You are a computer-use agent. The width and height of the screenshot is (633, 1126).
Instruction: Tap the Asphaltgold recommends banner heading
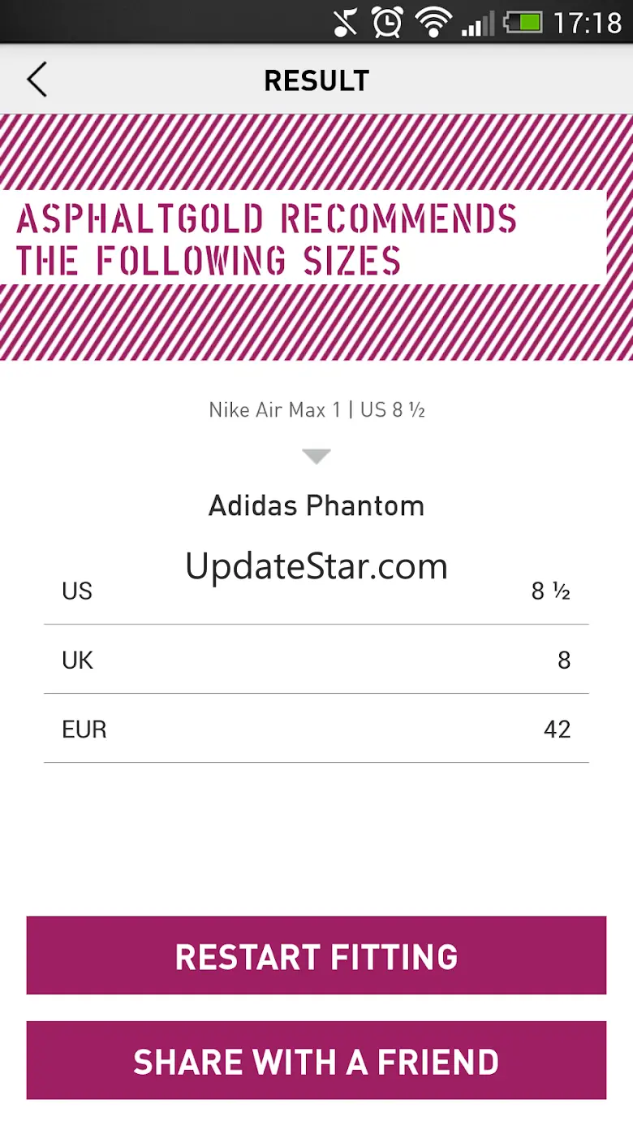pyautogui.click(x=267, y=240)
